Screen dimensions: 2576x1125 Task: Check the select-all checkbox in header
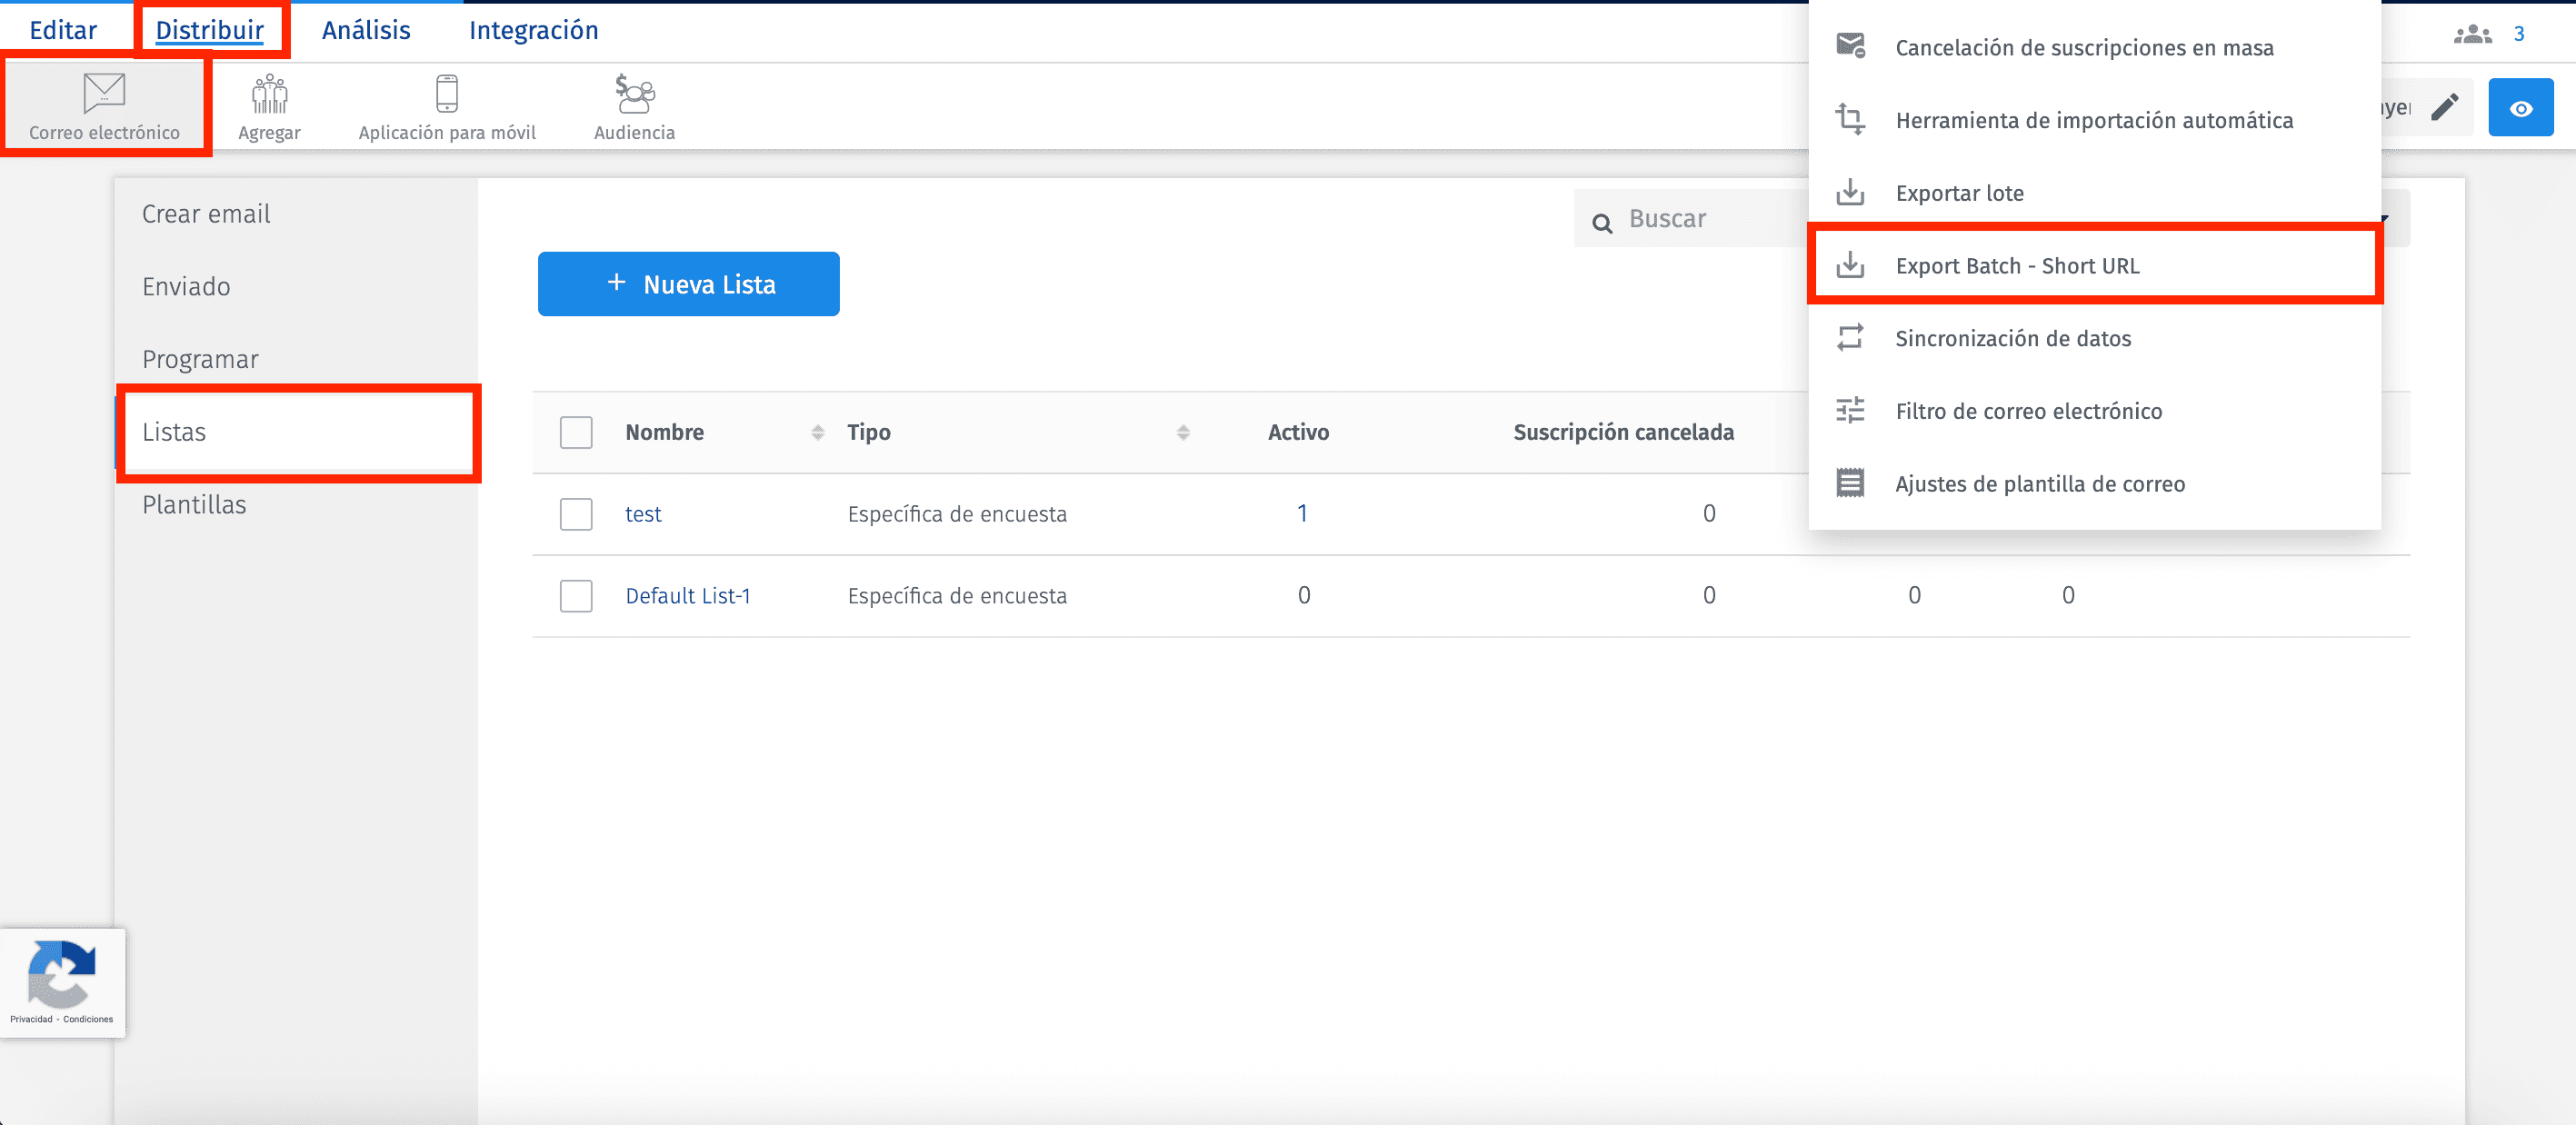pos(576,432)
